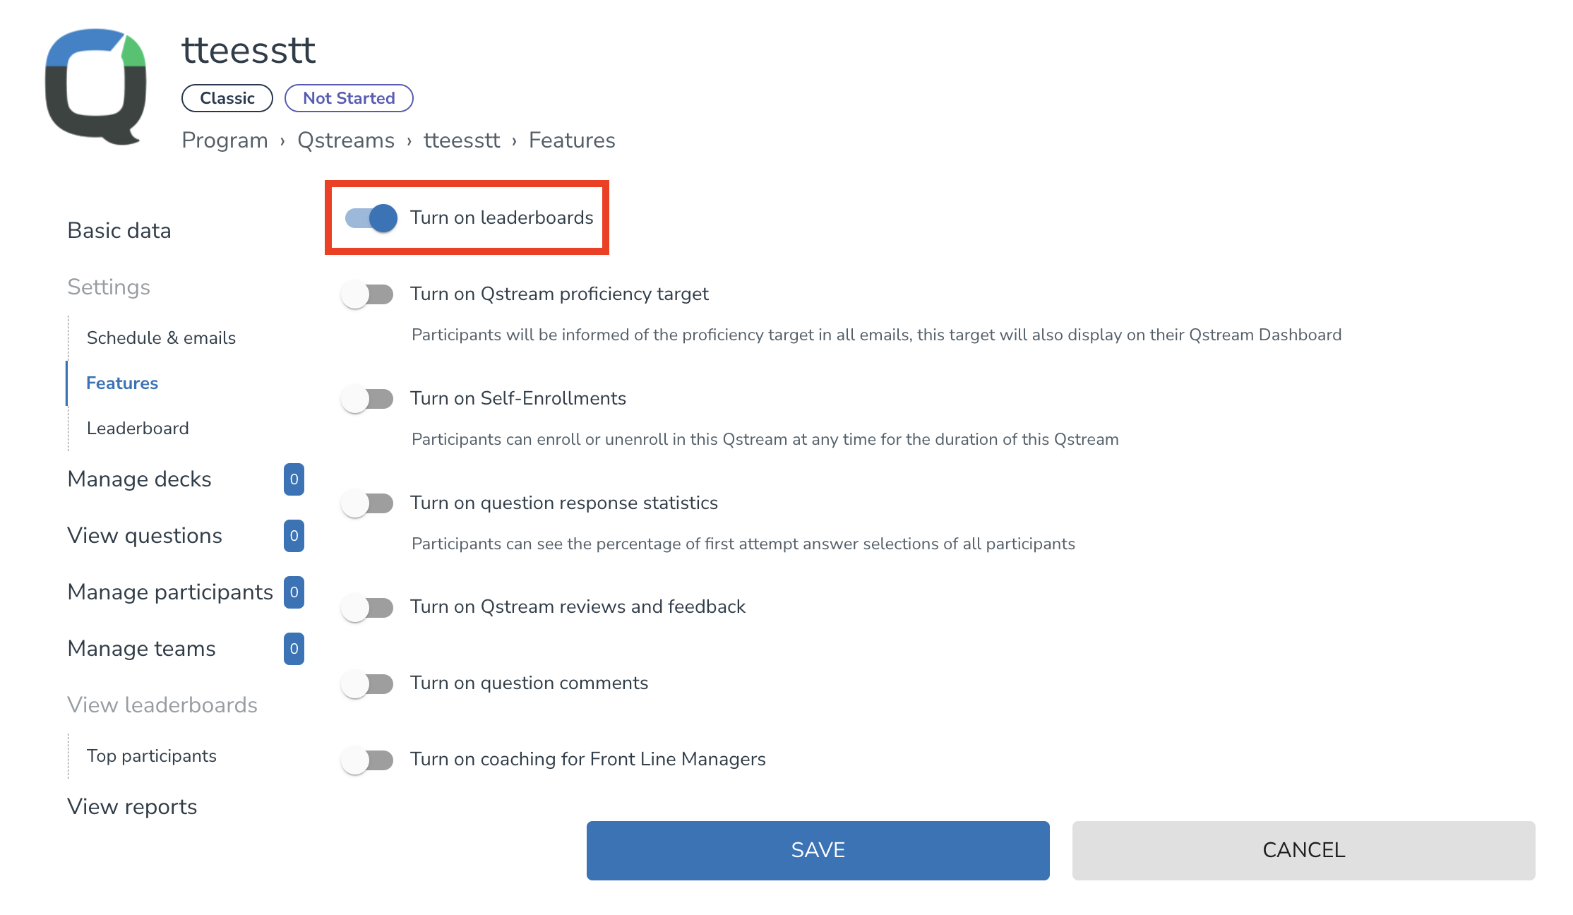Click the zero count badge beside Manage teams
Image resolution: width=1573 pixels, height=915 pixels.
(293, 648)
